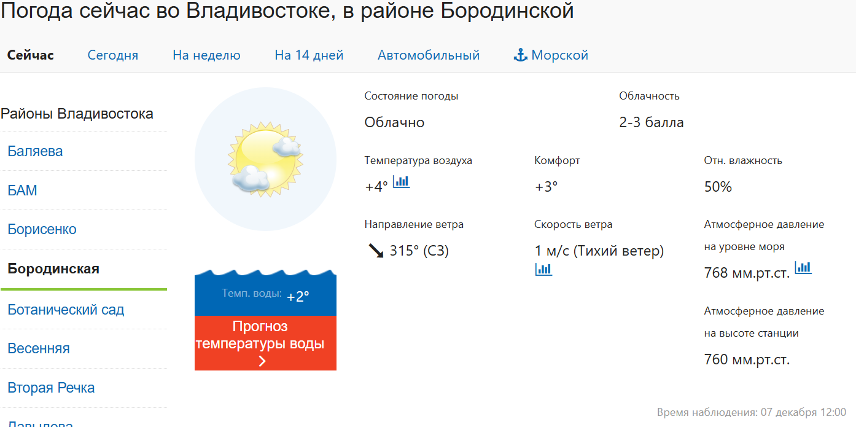Click the partly cloudy sun weather icon
Screen dimensions: 856x427
265,159
